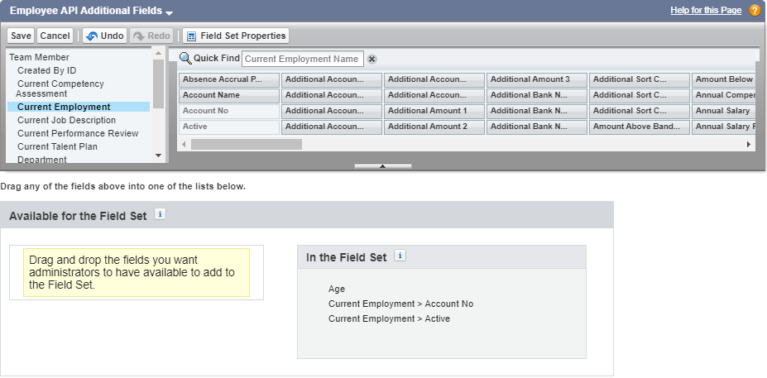This screenshot has height=378, width=767.
Task: Click the field palette scroll right arrow
Action: point(749,144)
